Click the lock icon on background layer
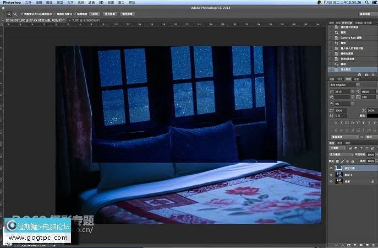Screen dimensions: 378x248 tap(374, 181)
